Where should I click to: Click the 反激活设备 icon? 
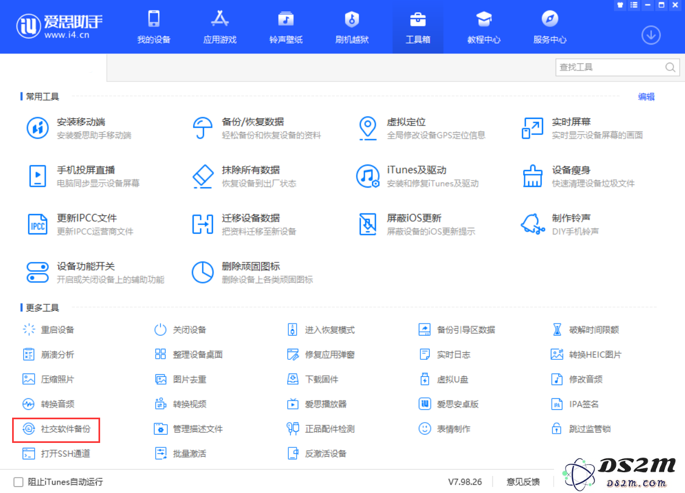(x=293, y=453)
